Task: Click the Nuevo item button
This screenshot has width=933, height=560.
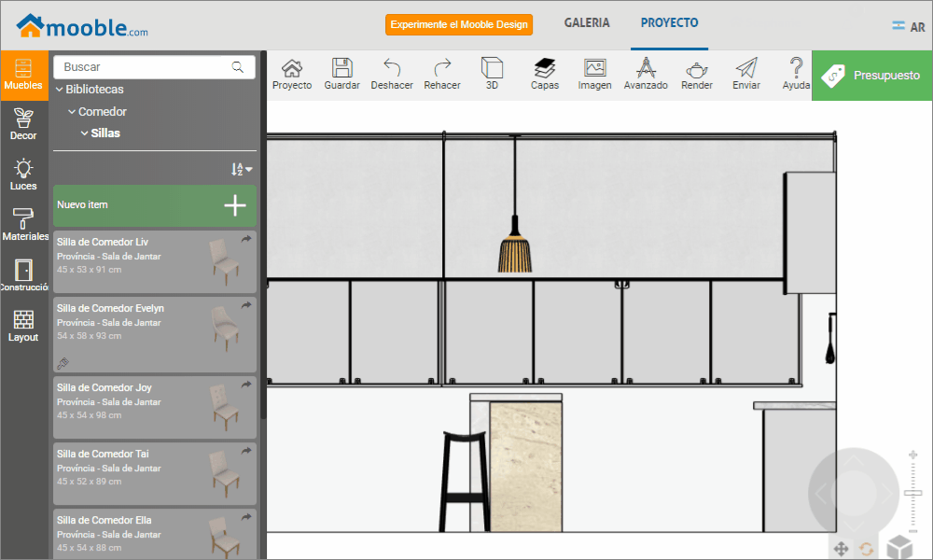Action: (x=155, y=205)
